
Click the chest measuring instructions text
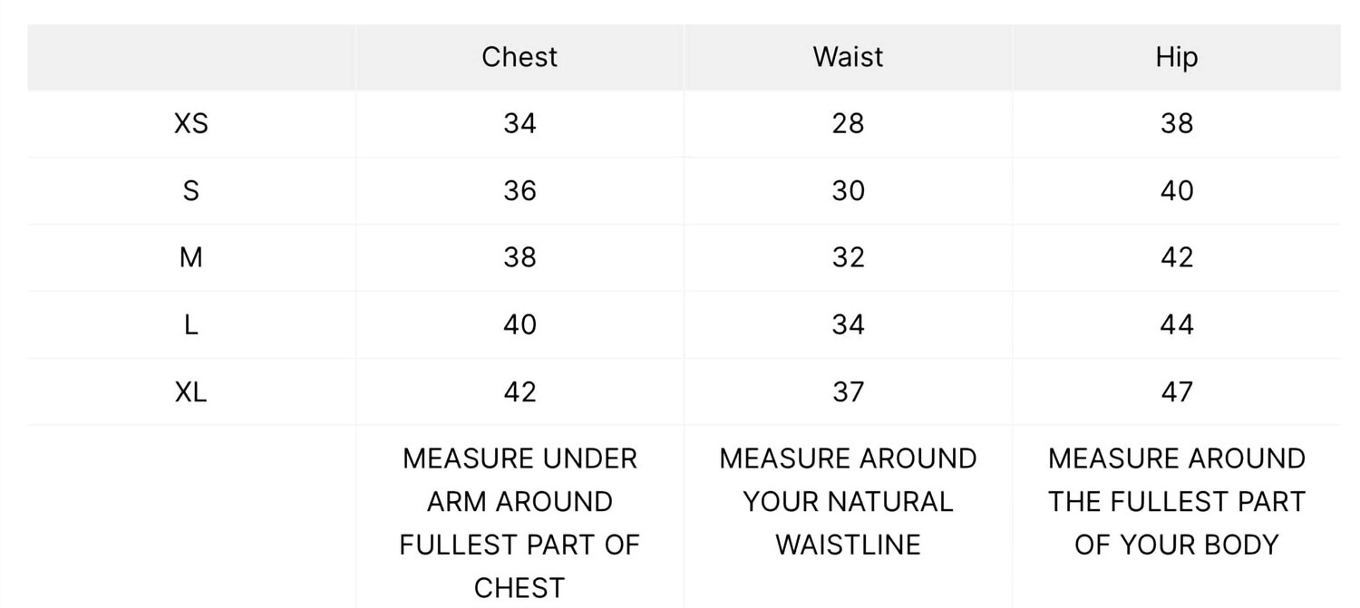tap(520, 523)
